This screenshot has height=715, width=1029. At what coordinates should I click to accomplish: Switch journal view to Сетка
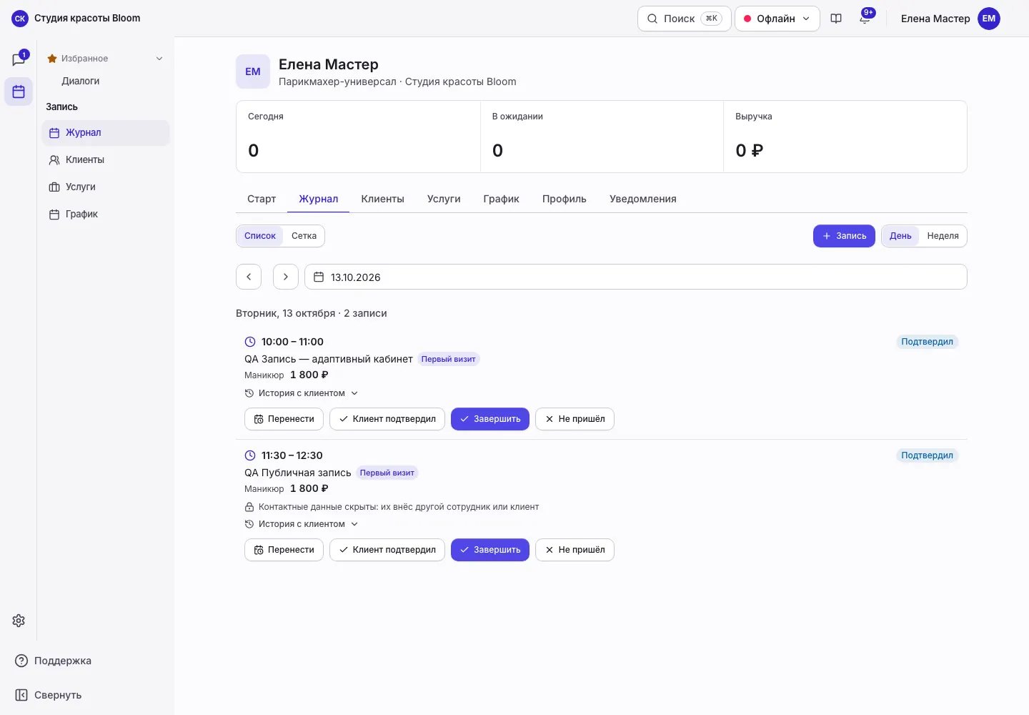tap(304, 236)
